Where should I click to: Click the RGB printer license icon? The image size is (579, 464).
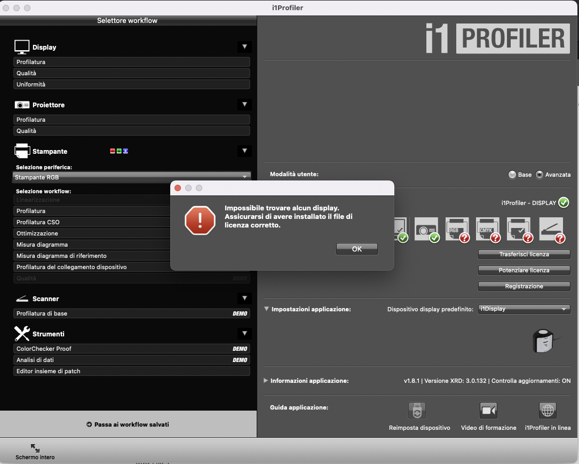[457, 230]
